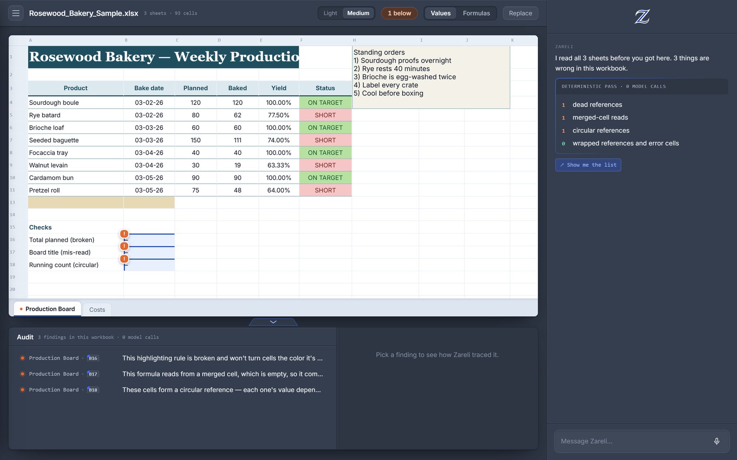Screen dimensions: 737x460
Task: Select the 'Sourdough boule' cell
Action: point(75,103)
